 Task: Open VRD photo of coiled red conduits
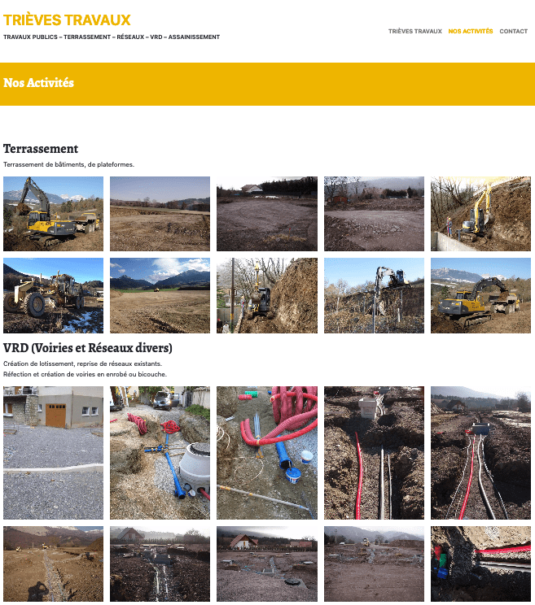(267, 453)
